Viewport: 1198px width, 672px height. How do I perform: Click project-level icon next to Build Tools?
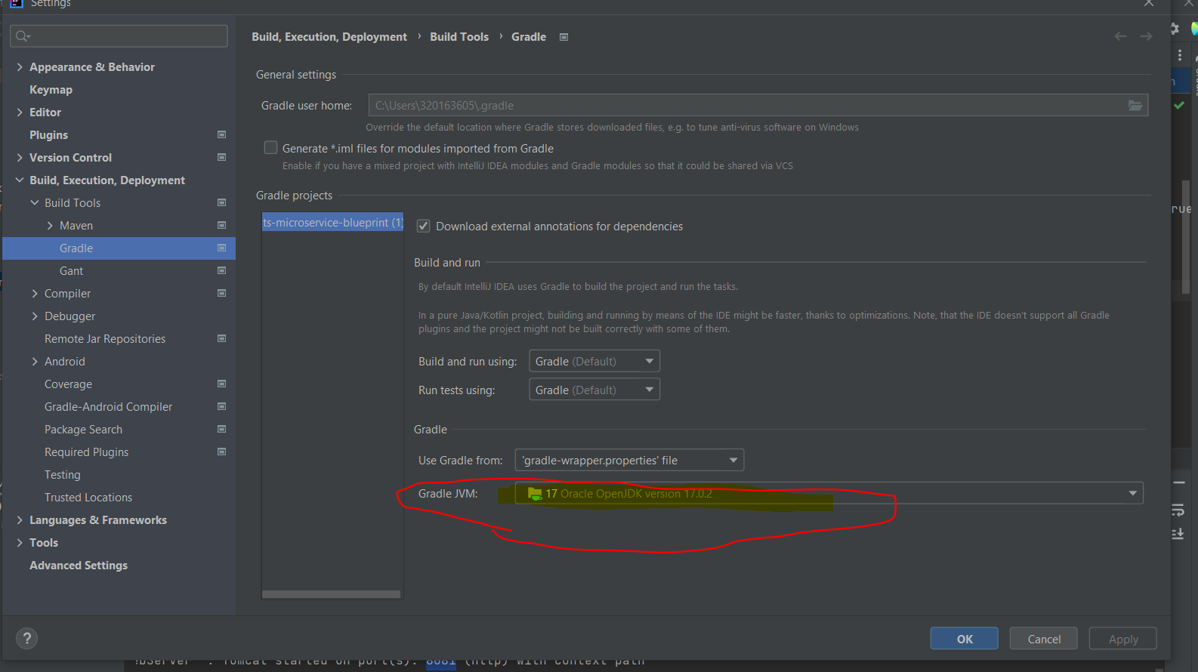[222, 203]
